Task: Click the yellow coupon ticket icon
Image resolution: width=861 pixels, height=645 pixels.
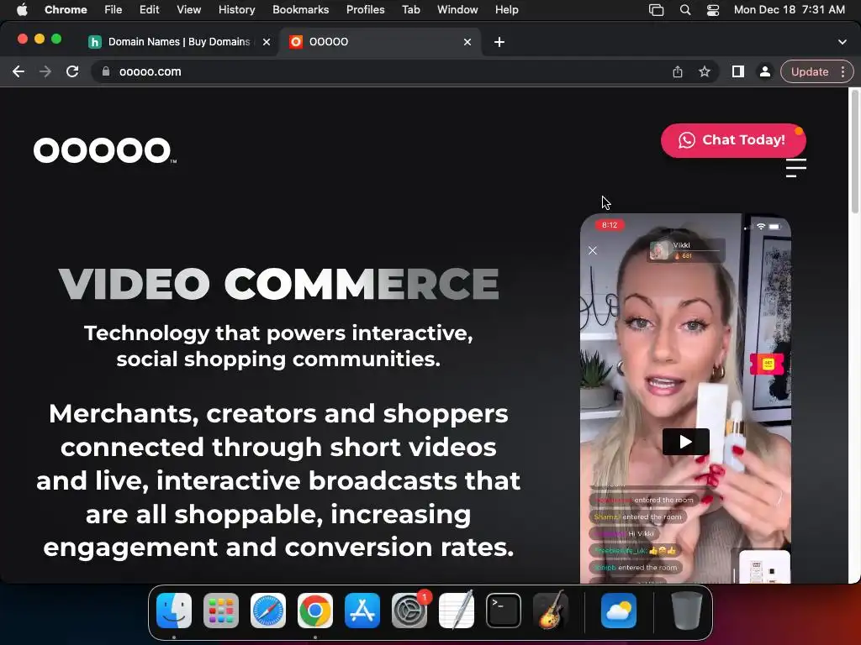Action: click(x=767, y=364)
